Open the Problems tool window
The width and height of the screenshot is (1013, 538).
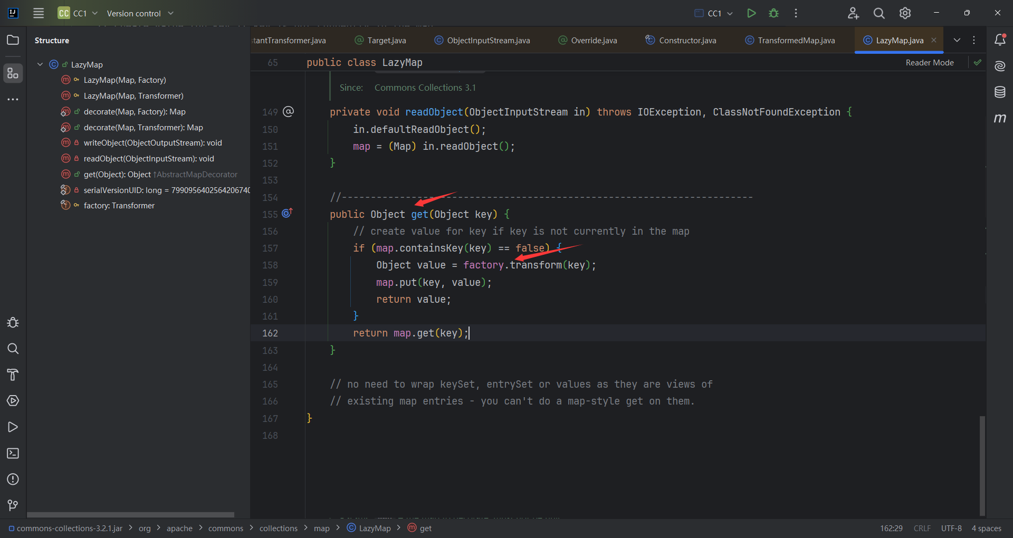13,479
